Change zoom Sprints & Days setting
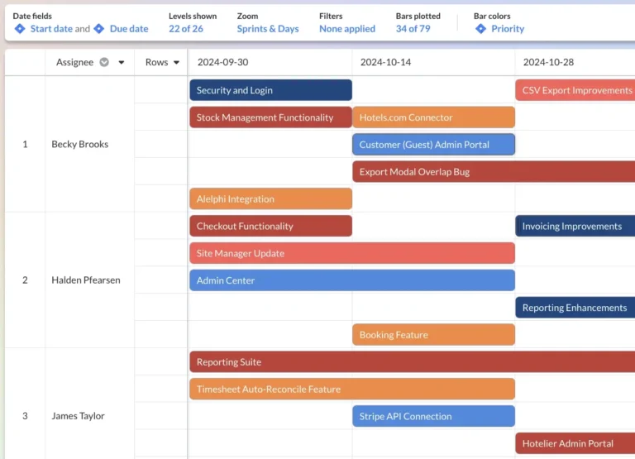Image resolution: width=635 pixels, height=459 pixels. [268, 29]
